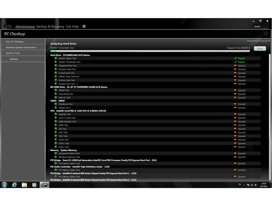
Task: Open the Get Help menu
Action: tap(72, 26)
